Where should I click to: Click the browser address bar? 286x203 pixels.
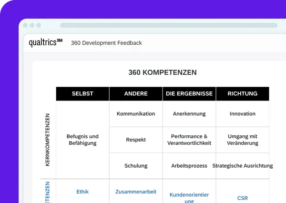point(169,25)
